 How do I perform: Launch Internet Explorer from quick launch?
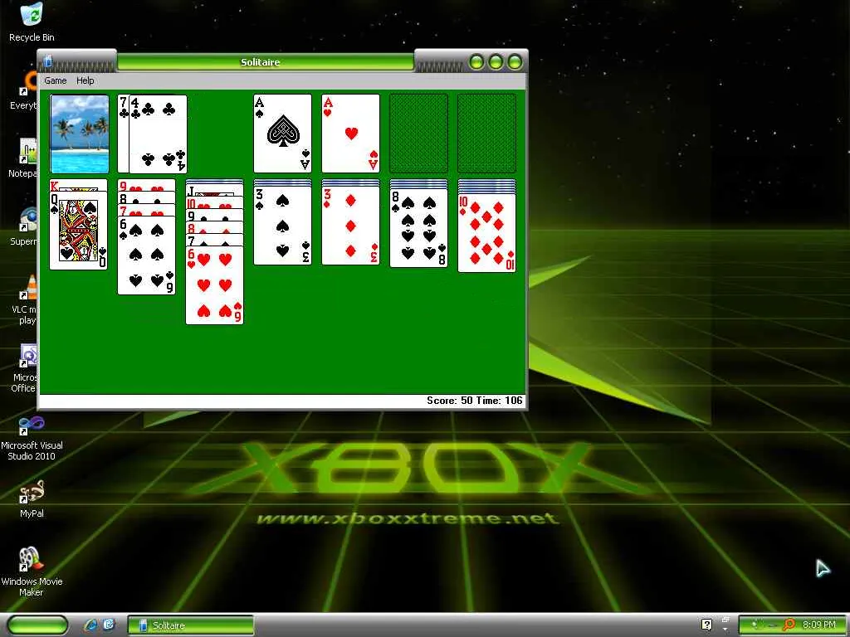[90, 625]
